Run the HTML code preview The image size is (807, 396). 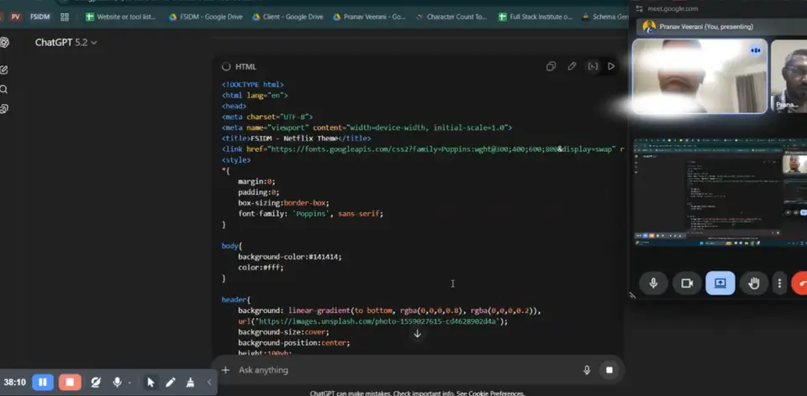[x=611, y=66]
